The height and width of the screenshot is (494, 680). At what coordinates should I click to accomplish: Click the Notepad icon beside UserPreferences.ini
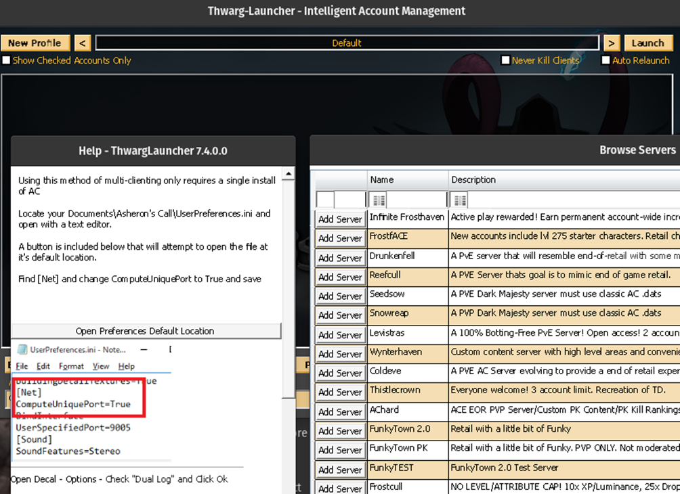(x=22, y=349)
